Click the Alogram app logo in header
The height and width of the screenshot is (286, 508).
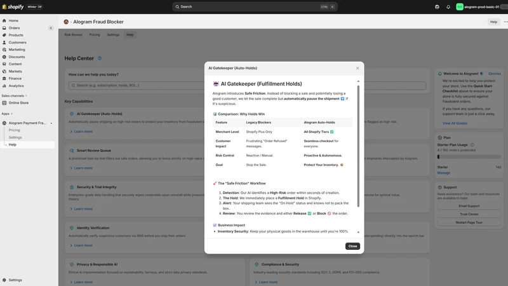click(66, 22)
